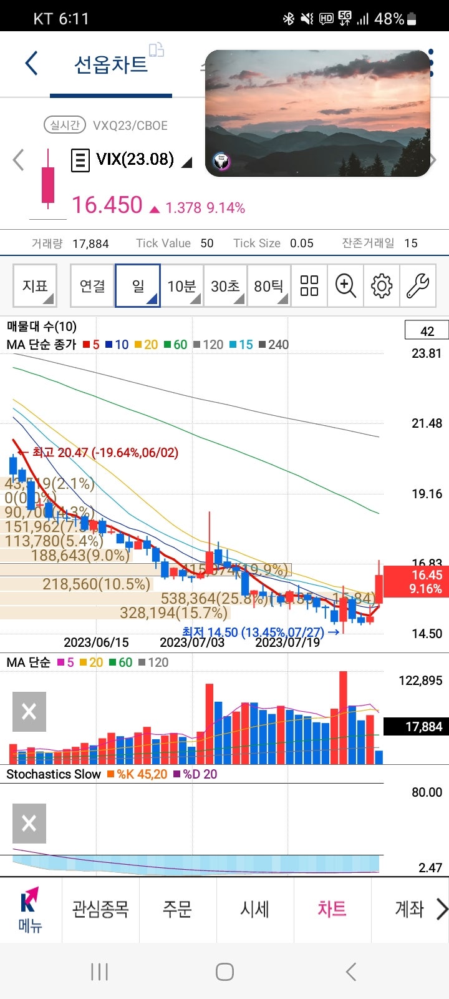This screenshot has width=449, height=999.
Task: Open the chart zoom magnifier tool
Action: (x=345, y=286)
